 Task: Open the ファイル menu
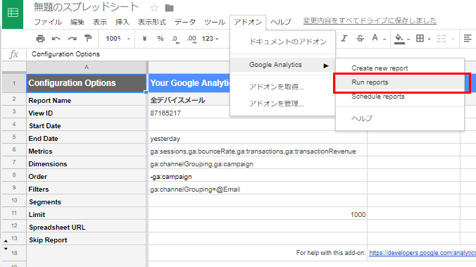tap(48, 22)
